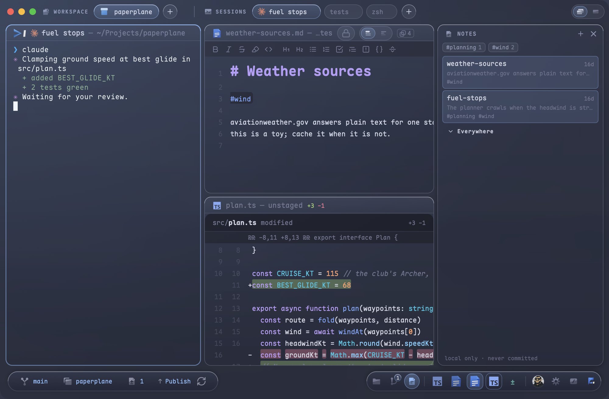Viewport: 609px width, 399px height.
Task: Create a new note in Notes panel
Action: pyautogui.click(x=580, y=34)
